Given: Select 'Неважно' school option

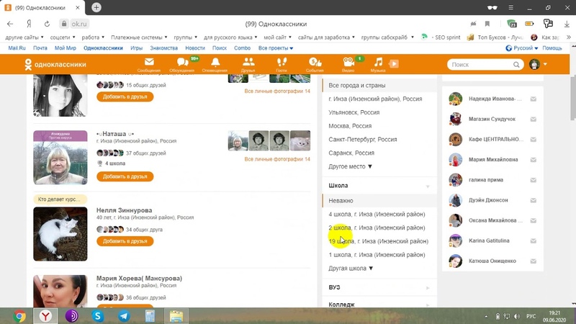Looking at the screenshot, I should pos(379,201).
